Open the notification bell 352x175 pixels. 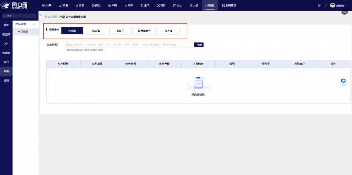tap(326, 5)
